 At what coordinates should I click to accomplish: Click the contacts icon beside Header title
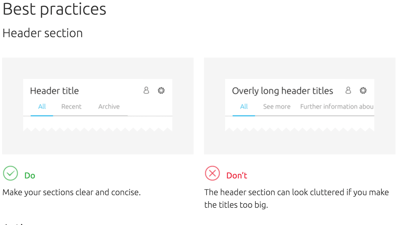point(146,91)
